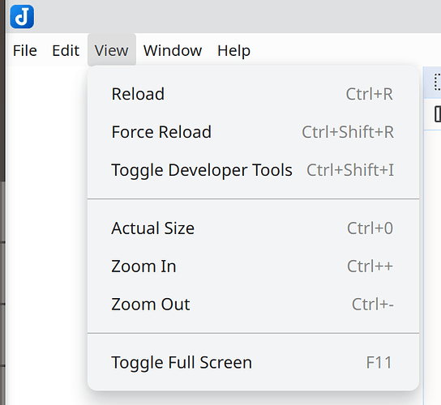Choose Reload from the View menu
This screenshot has width=441, height=405.
pos(253,94)
